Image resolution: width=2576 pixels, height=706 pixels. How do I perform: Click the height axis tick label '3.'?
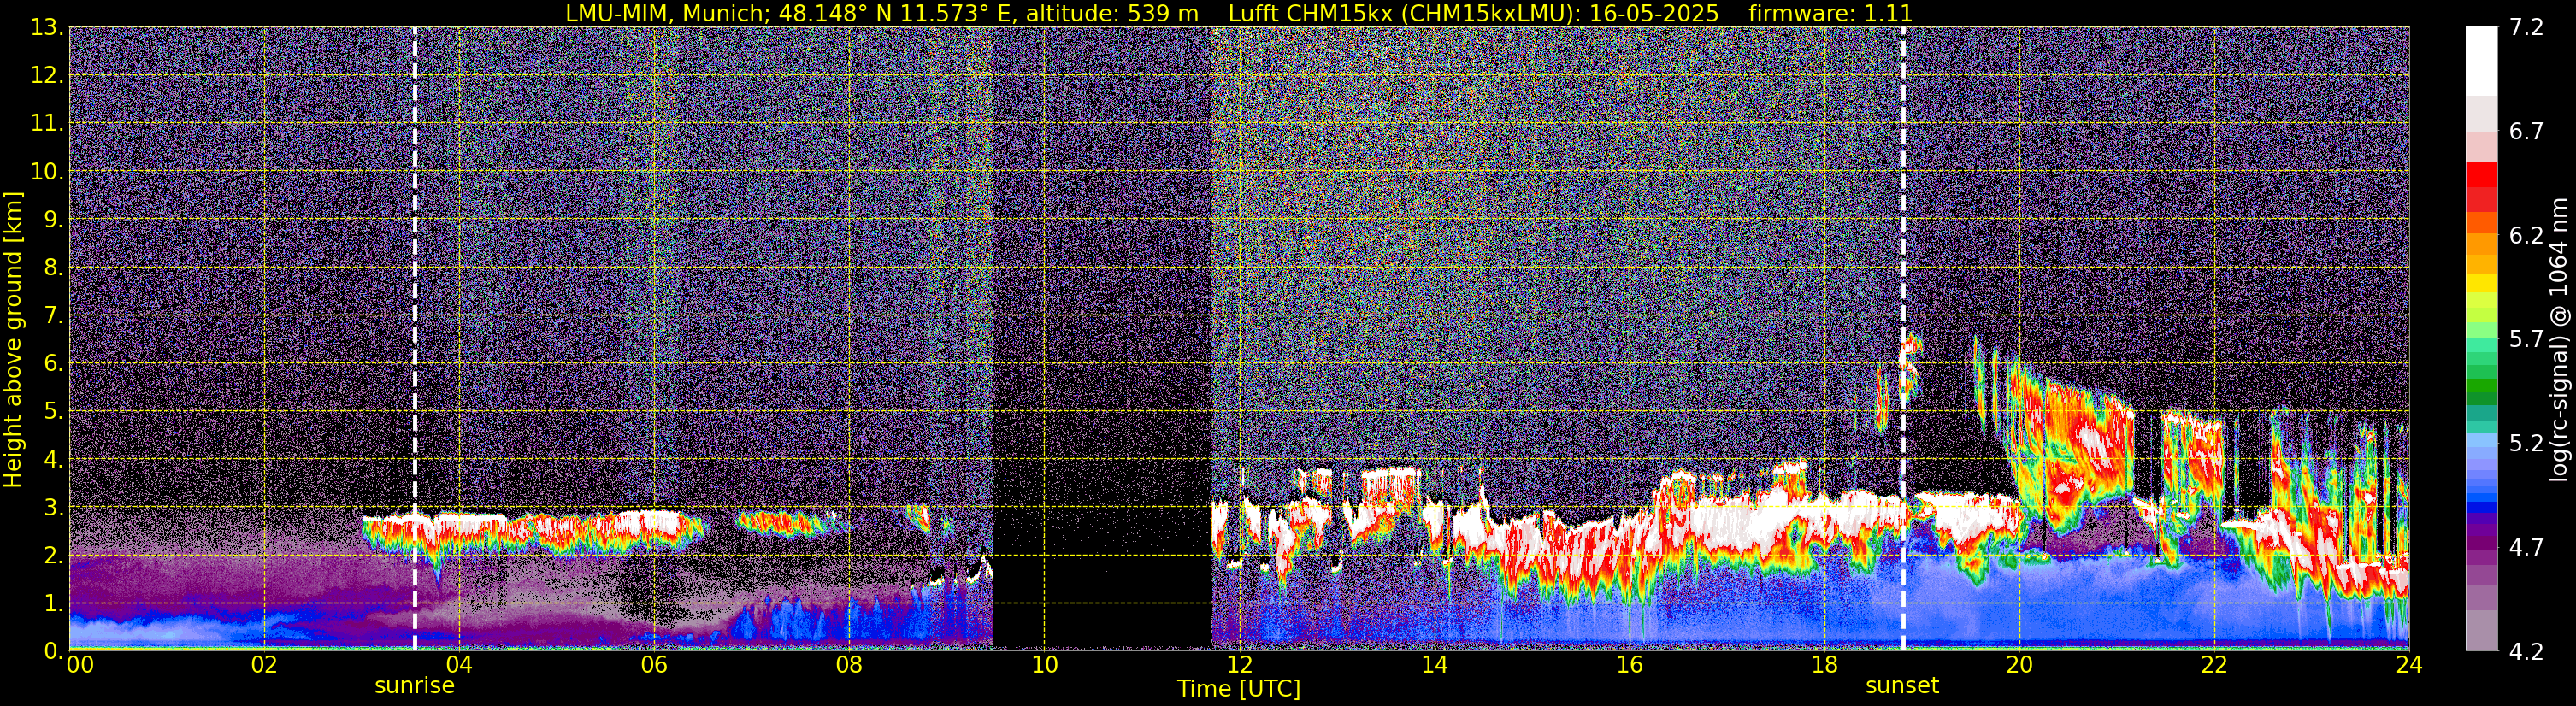[x=54, y=508]
